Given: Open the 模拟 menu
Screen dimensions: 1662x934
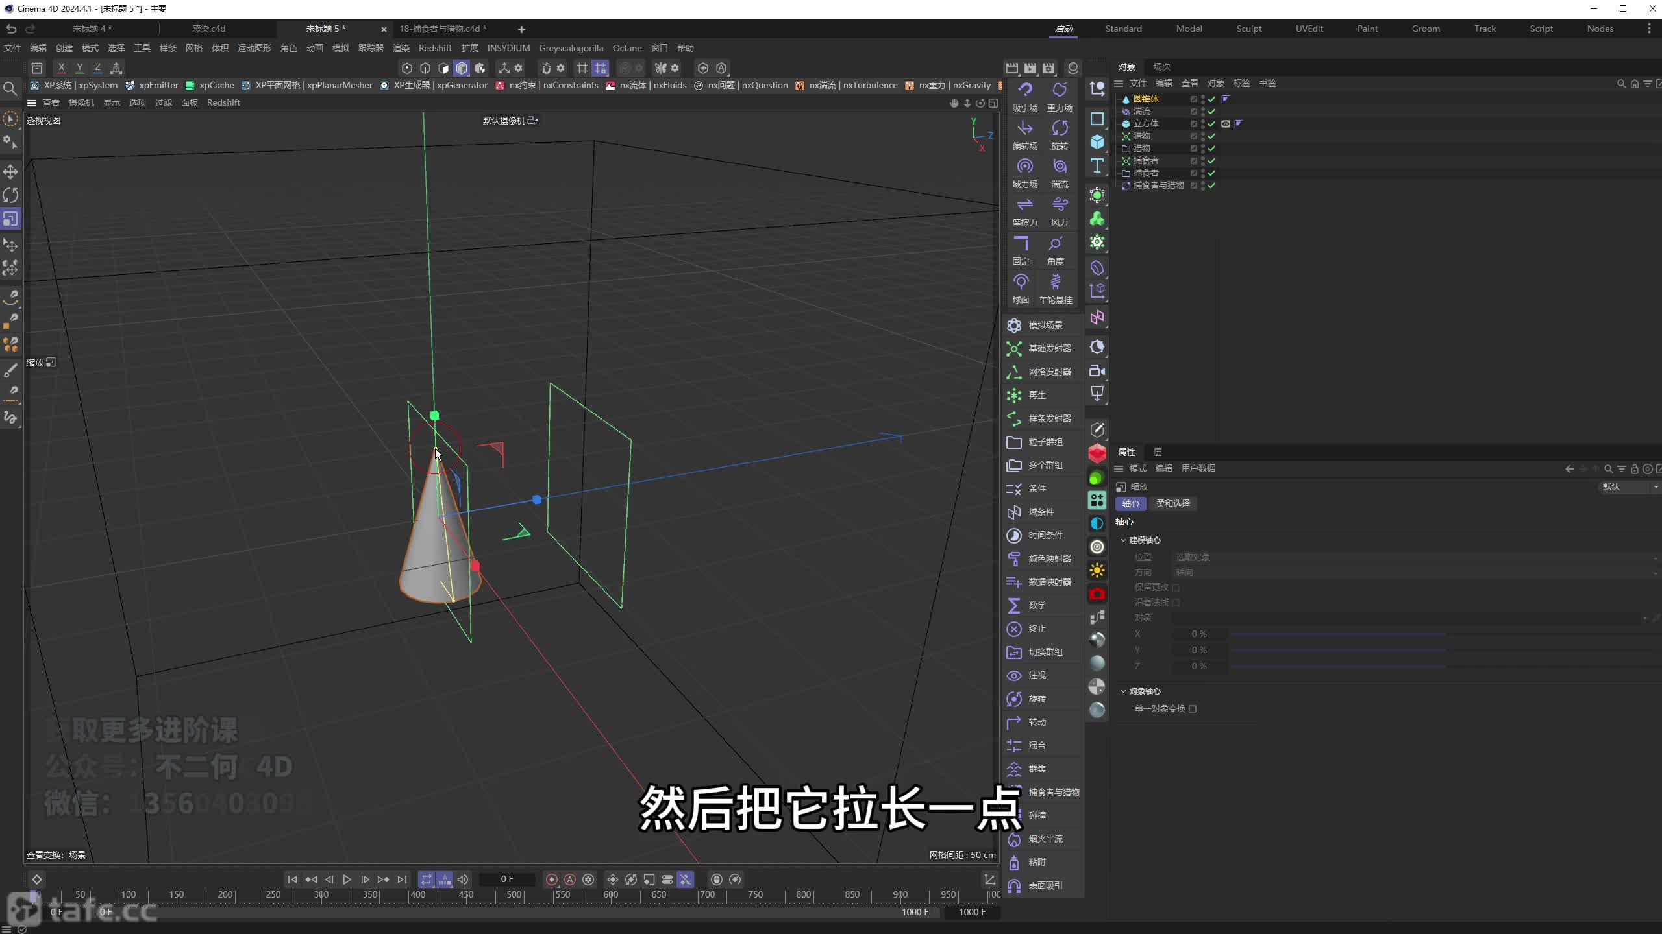Looking at the screenshot, I should [341, 48].
